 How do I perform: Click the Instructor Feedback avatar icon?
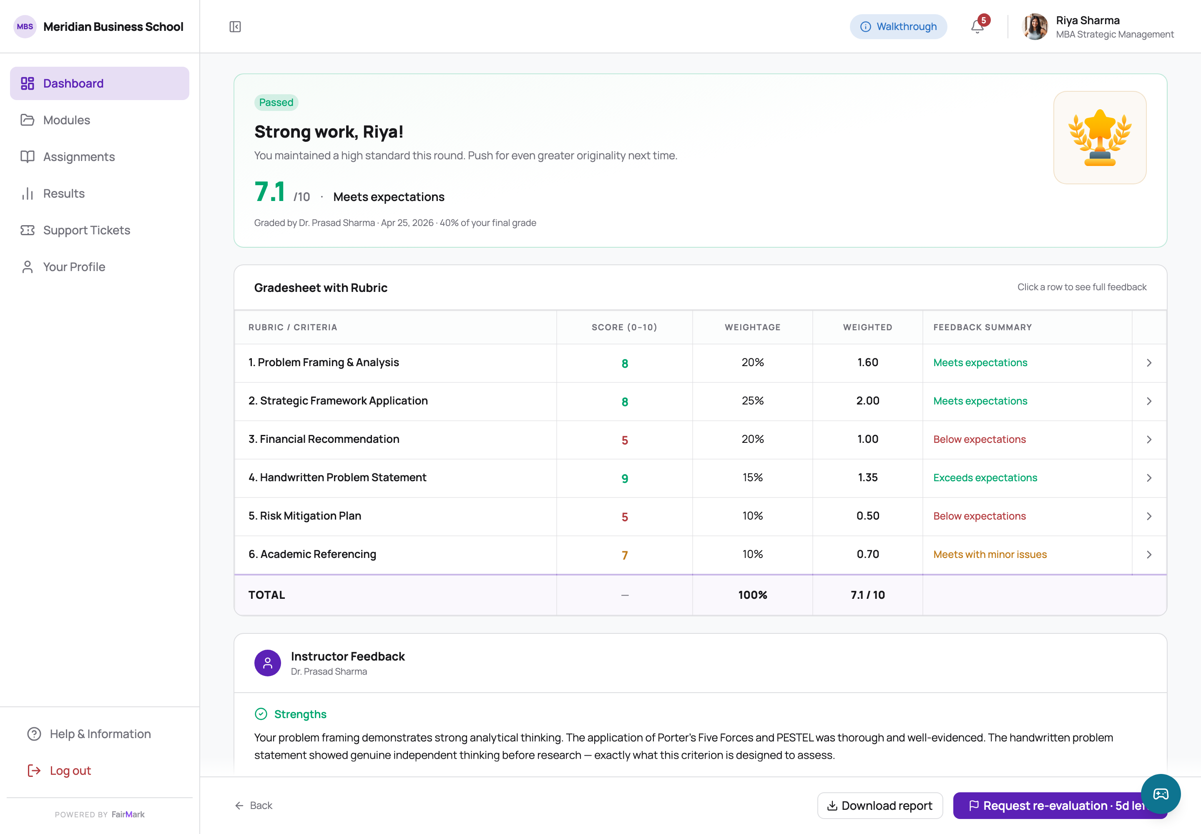[x=268, y=663]
